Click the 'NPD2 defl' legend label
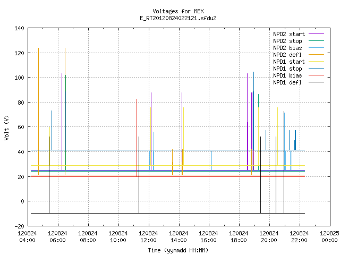340x255 pixels. pyautogui.click(x=287, y=55)
